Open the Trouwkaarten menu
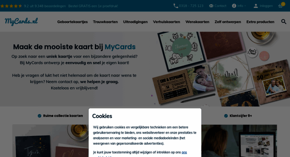The height and width of the screenshot is (157, 290). tap(105, 22)
